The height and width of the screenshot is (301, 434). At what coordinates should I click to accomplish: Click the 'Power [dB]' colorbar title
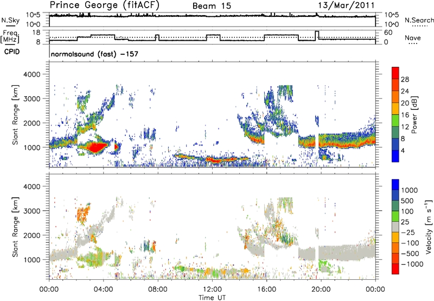[414, 115]
